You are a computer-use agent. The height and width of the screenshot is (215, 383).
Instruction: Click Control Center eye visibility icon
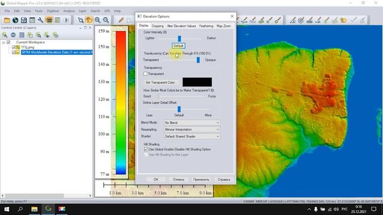(47, 35)
